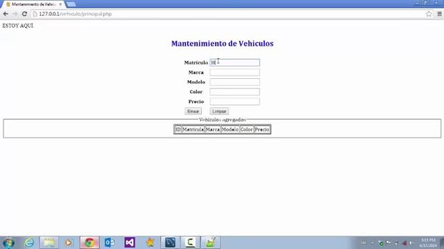The width and height of the screenshot is (444, 249).
Task: Open the star icon app in taskbar
Action: pyautogui.click(x=150, y=243)
